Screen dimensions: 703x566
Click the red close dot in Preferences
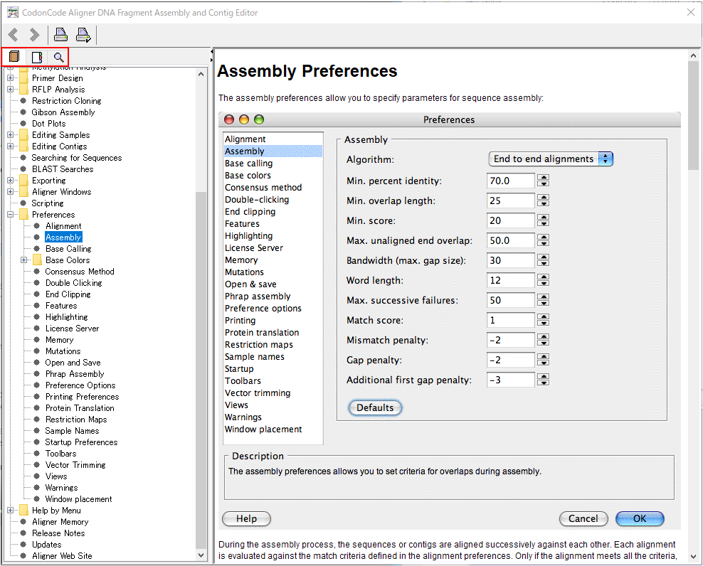[x=229, y=119]
